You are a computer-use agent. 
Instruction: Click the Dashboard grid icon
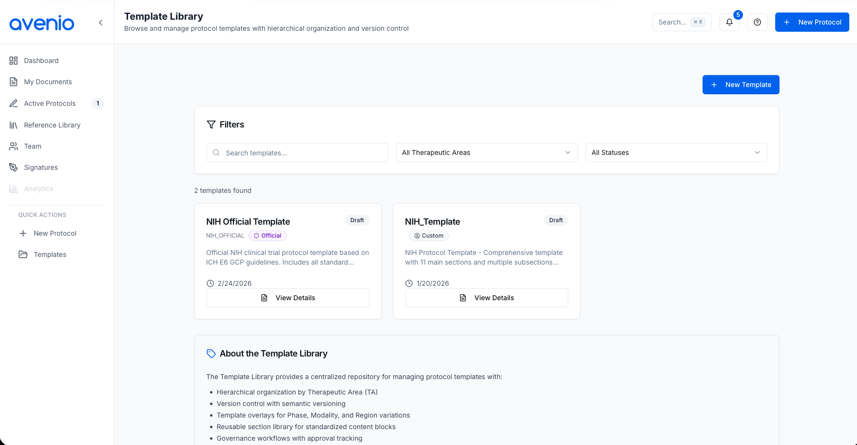pos(13,61)
